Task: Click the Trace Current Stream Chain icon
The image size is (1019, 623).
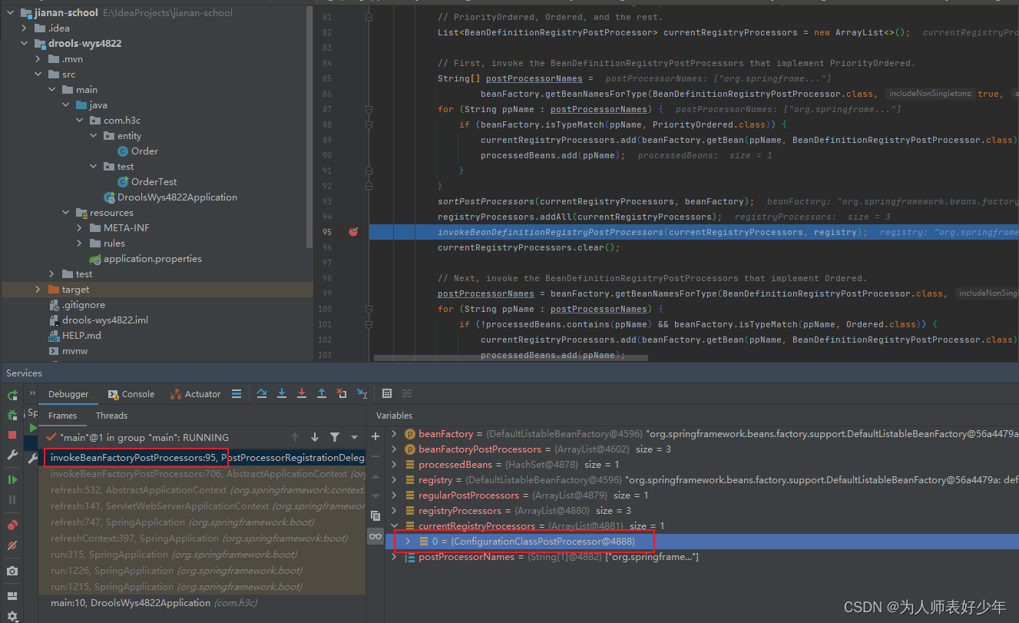Action: [407, 393]
